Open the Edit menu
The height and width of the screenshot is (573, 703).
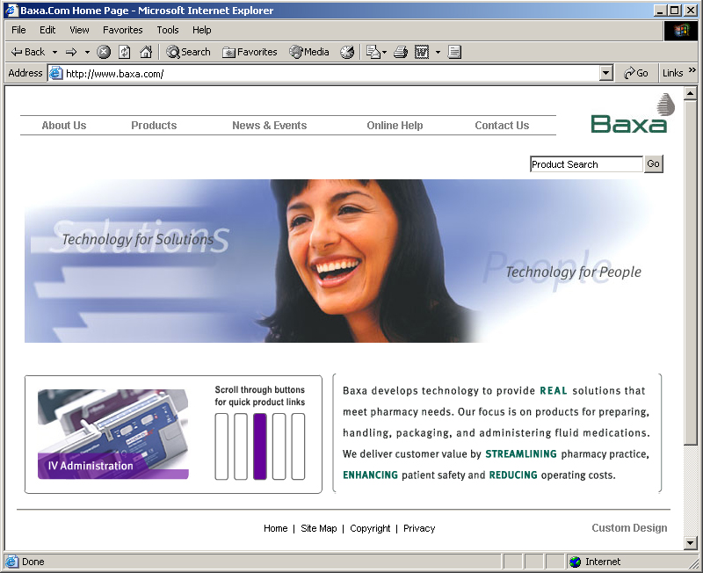pos(47,30)
